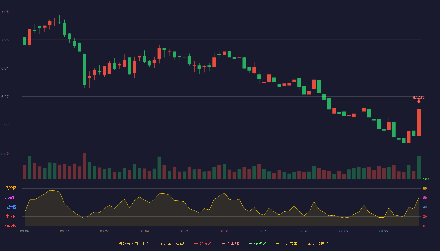Image resolution: width=440 pixels, height=251 pixels.
Task: Toggle the 强撑线 legend entry
Action: pyautogui.click(x=257, y=243)
